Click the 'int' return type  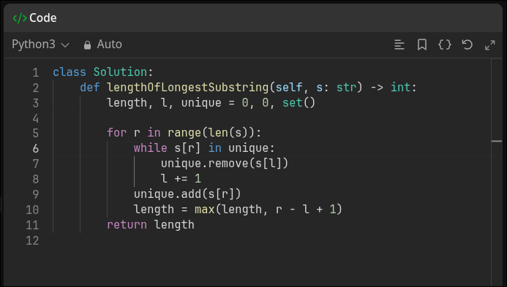click(x=400, y=88)
